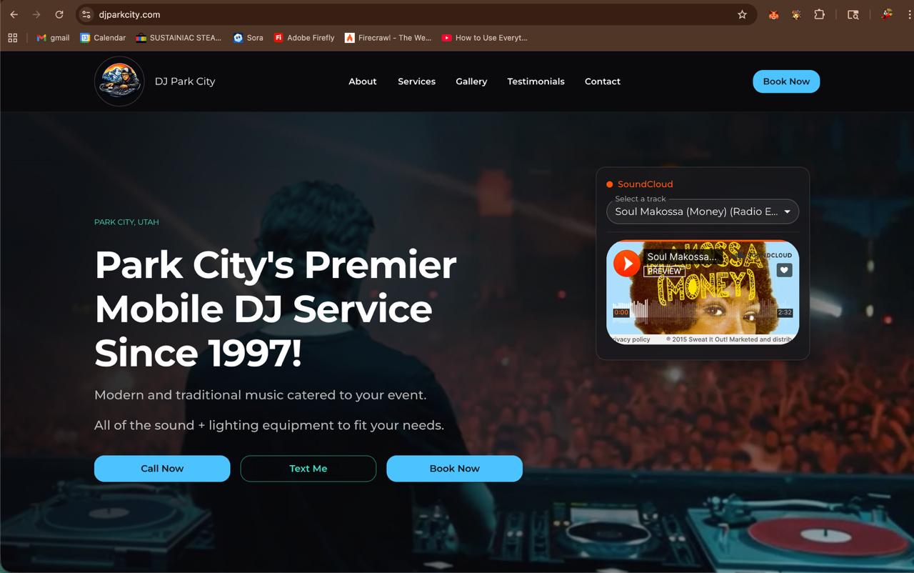Screen dimensions: 914x573
Task: Bookmark this page with the star icon
Action: (x=742, y=14)
